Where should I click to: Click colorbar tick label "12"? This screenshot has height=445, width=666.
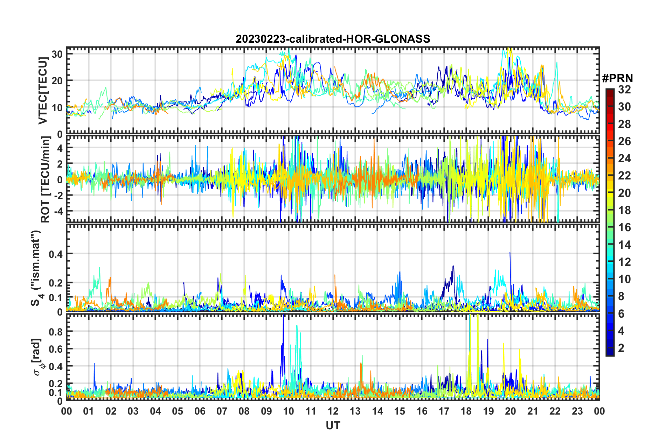point(624,262)
